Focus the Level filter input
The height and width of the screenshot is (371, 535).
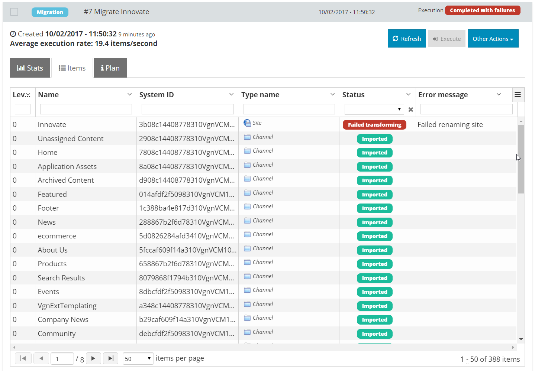coord(23,109)
